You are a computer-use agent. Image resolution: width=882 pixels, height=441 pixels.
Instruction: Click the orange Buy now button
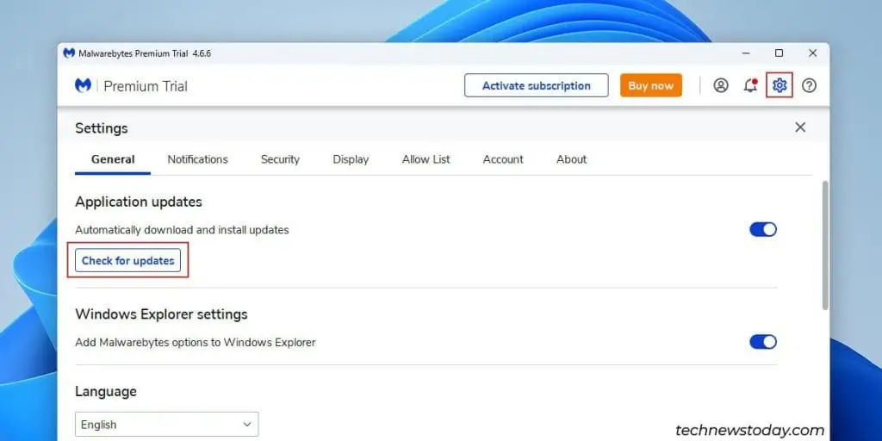651,85
